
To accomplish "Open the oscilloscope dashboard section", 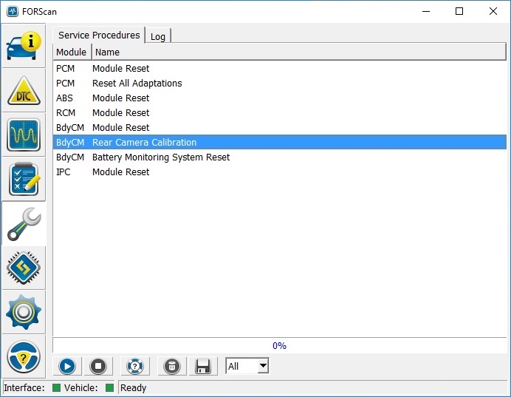I will (x=24, y=135).
